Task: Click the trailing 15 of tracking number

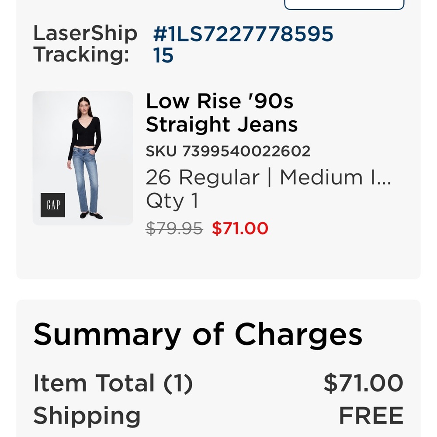Action: pyautogui.click(x=163, y=55)
